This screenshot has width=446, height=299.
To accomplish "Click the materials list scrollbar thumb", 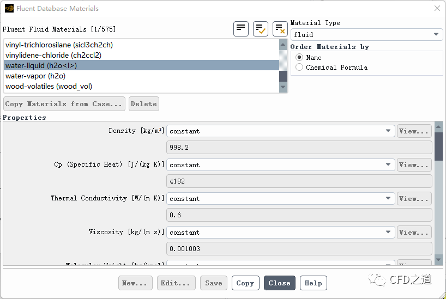I will pyautogui.click(x=283, y=76).
